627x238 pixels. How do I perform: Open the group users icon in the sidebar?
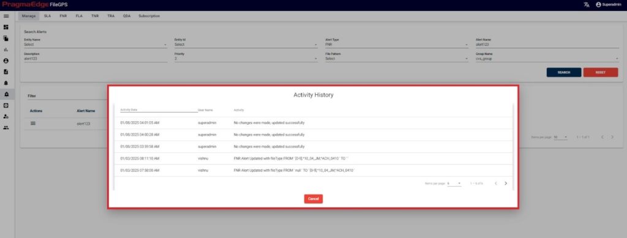coord(6,128)
